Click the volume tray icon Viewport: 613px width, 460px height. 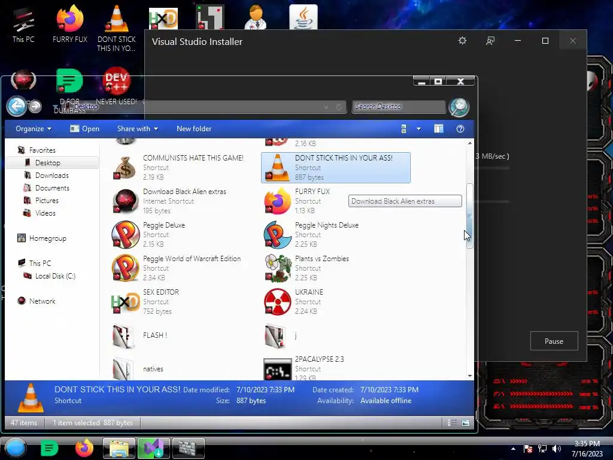[557, 449]
